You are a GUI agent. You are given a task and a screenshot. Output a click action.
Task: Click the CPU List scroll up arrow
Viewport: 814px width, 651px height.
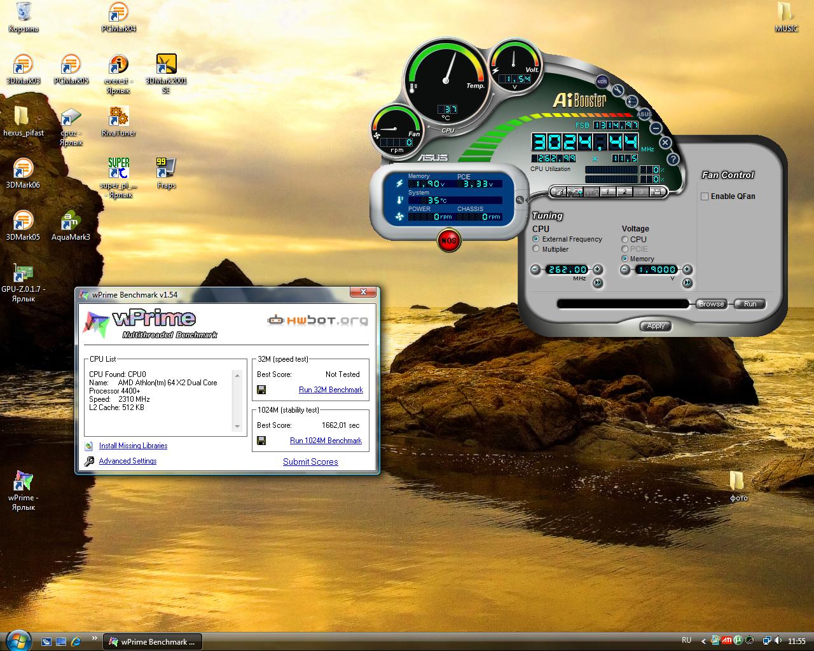[237, 375]
